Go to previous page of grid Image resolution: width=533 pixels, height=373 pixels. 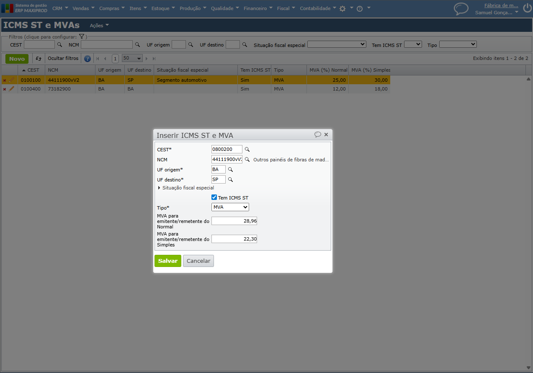click(105, 59)
